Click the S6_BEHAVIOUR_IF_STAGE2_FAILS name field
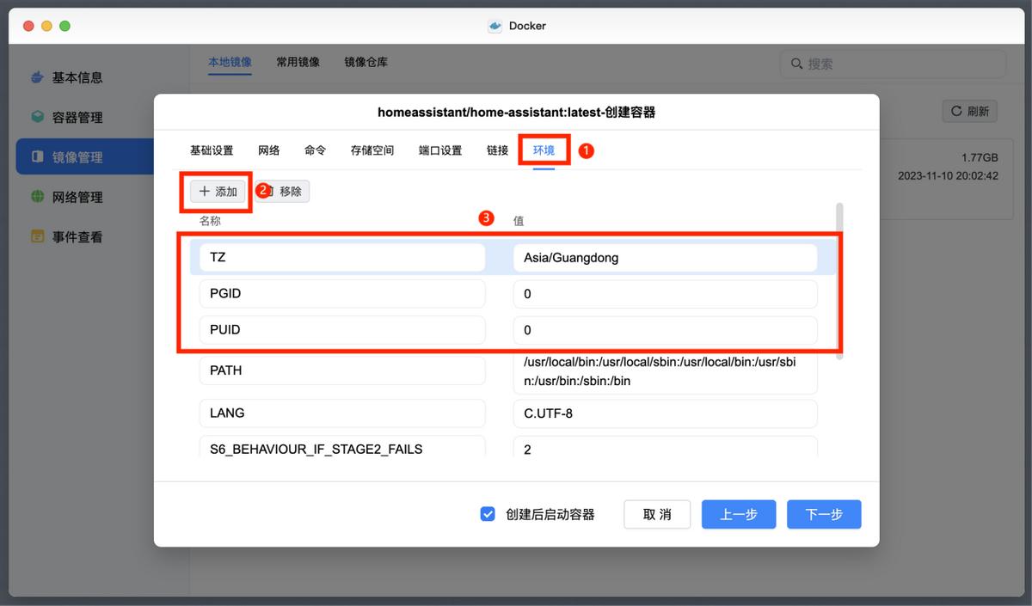 click(x=342, y=446)
